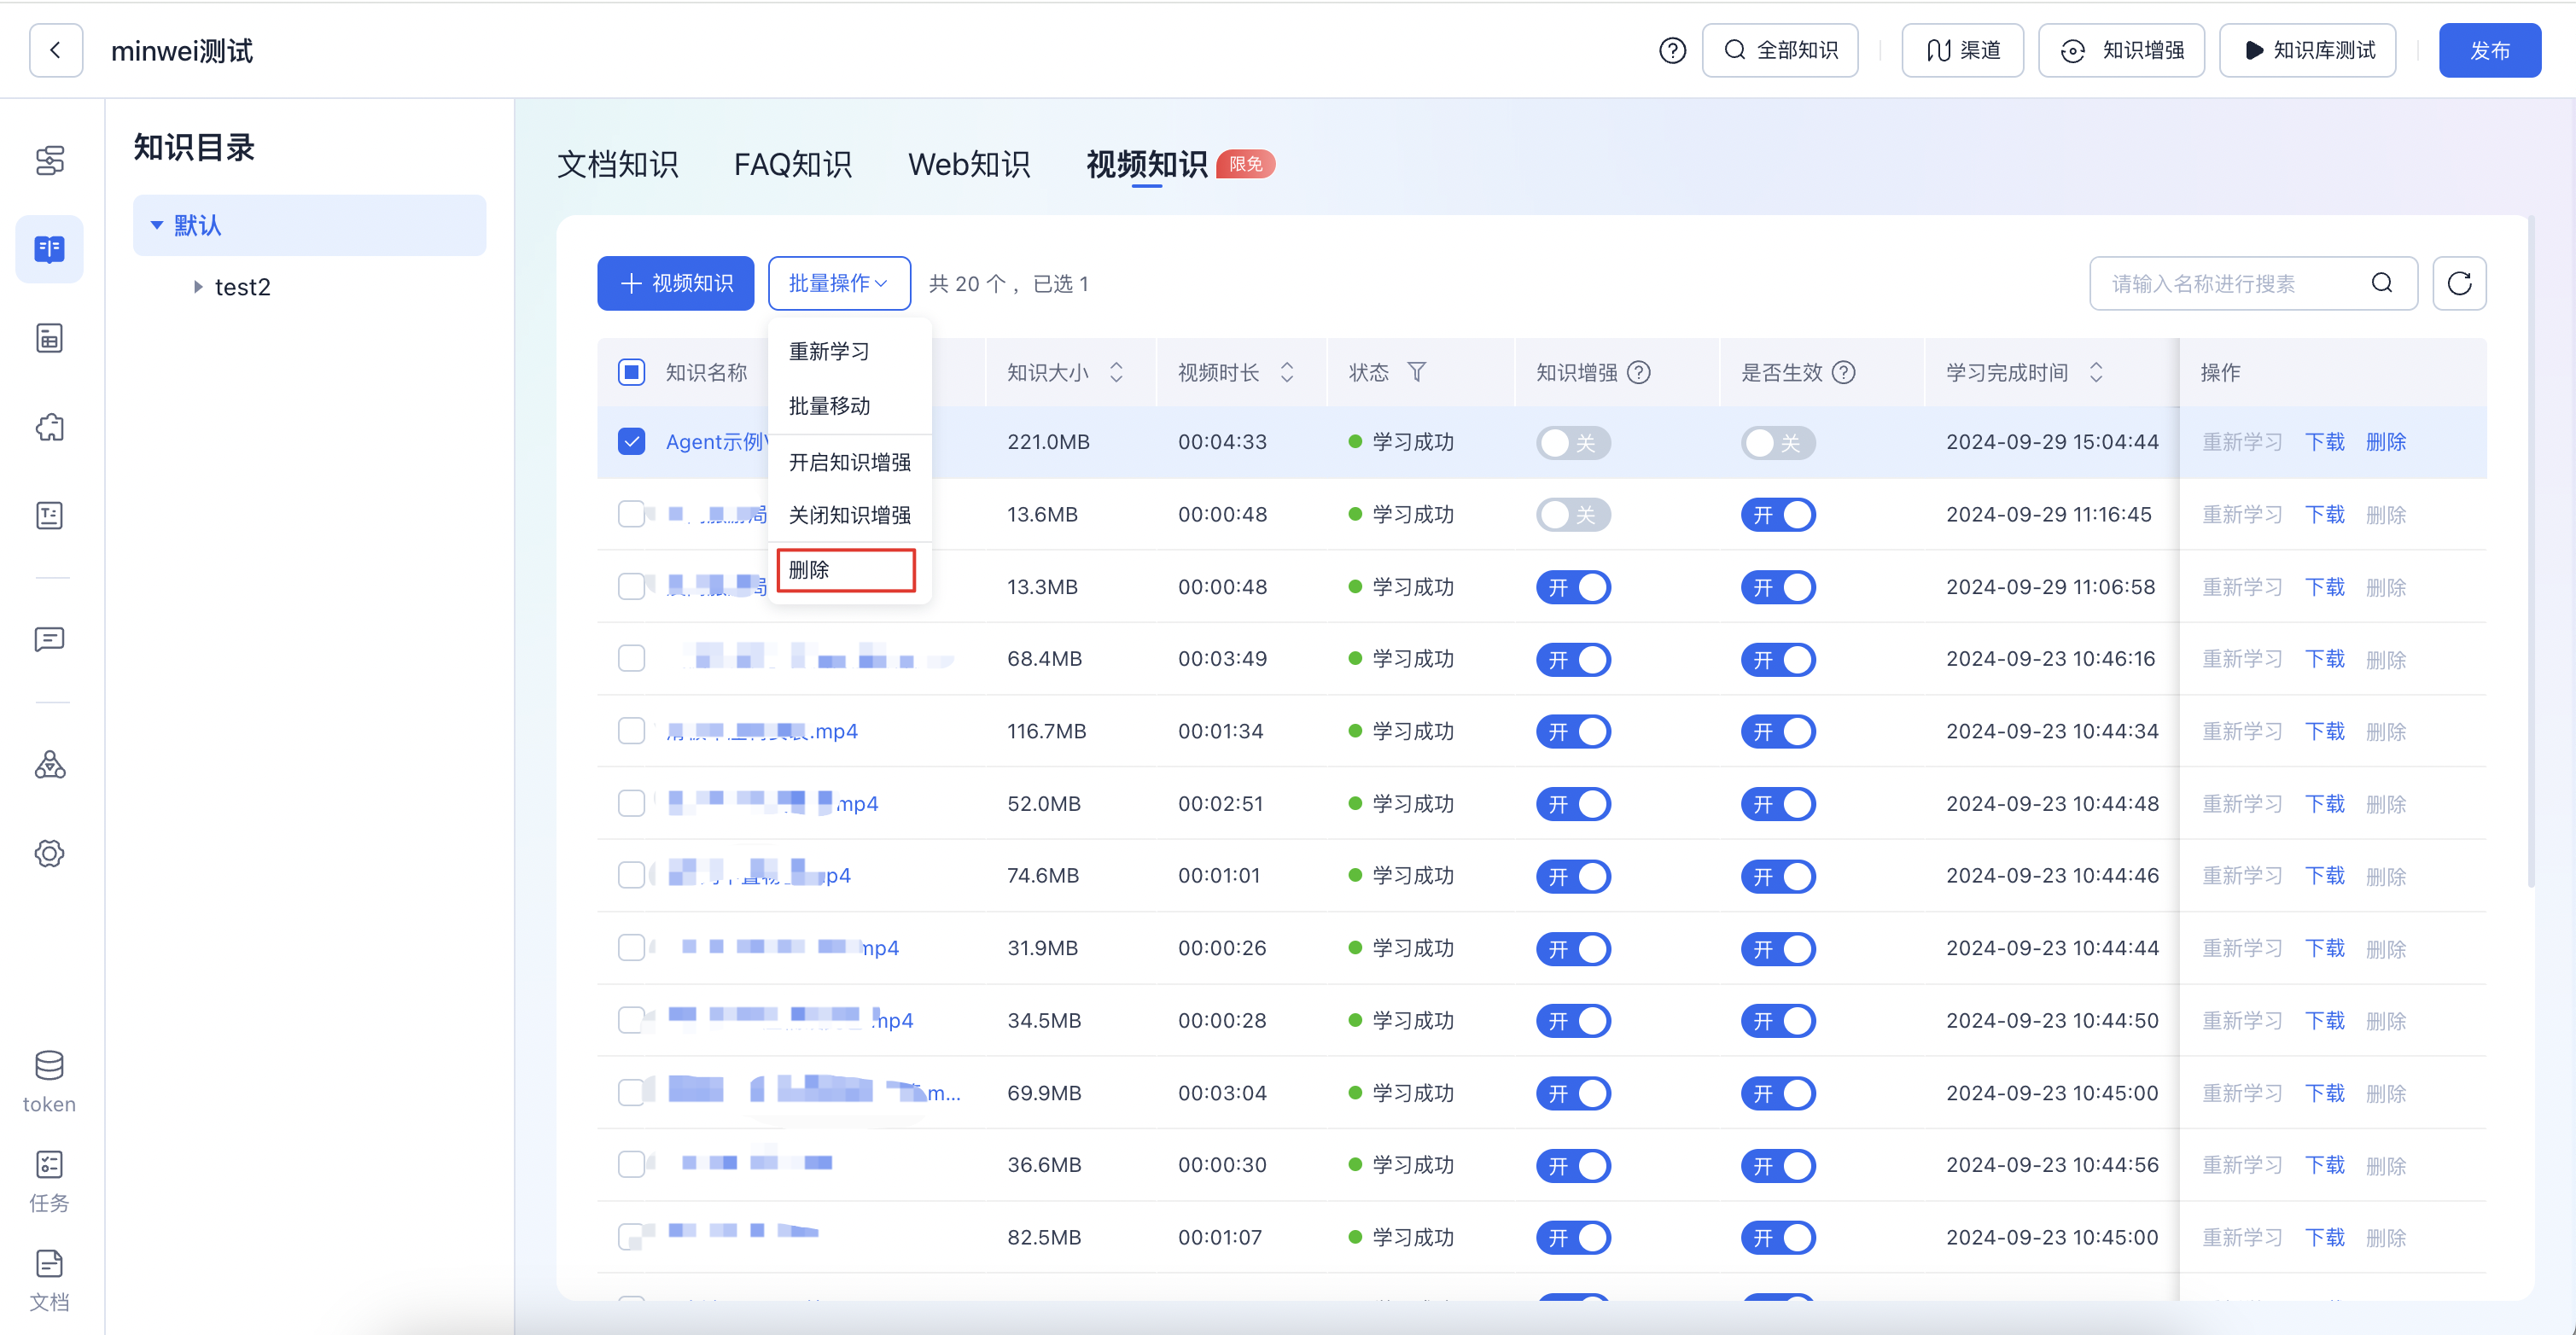Choose 重新学习 from batch menu
Image resolution: width=2576 pixels, height=1335 pixels.
pyautogui.click(x=829, y=351)
